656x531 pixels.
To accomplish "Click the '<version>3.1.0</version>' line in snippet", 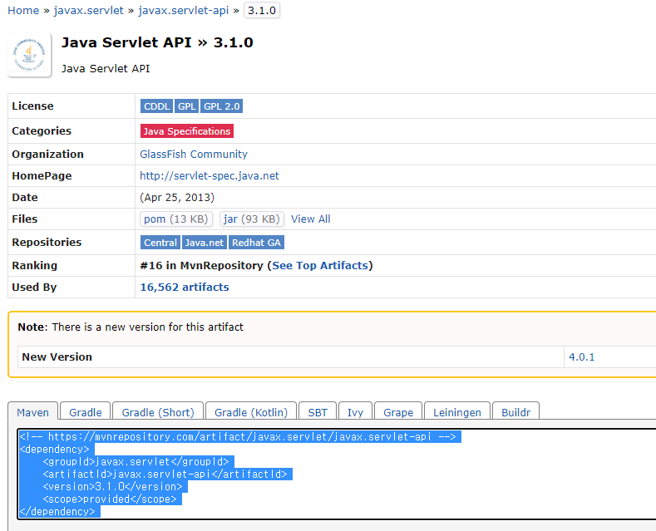I will (112, 487).
